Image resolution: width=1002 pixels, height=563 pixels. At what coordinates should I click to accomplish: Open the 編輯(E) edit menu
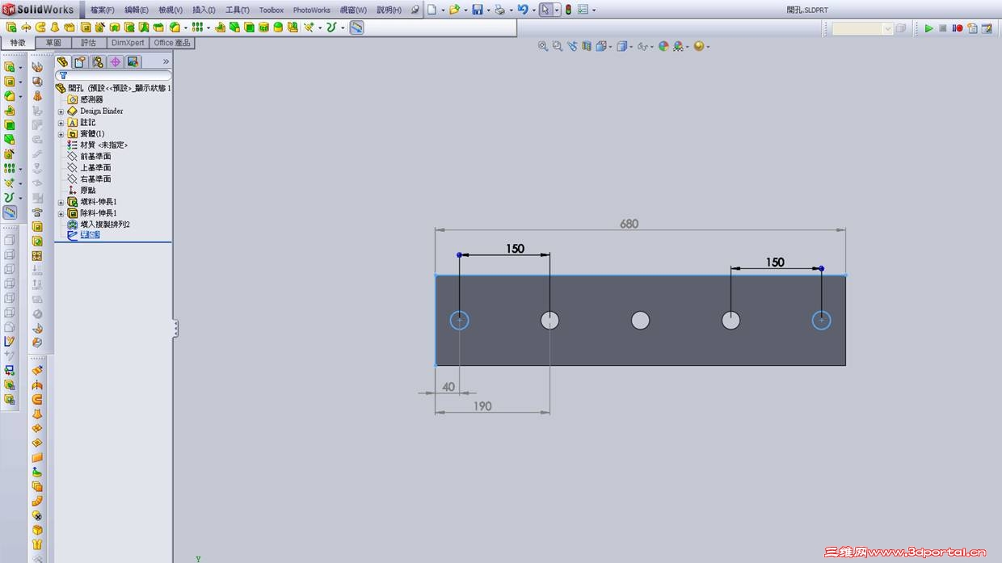(136, 10)
